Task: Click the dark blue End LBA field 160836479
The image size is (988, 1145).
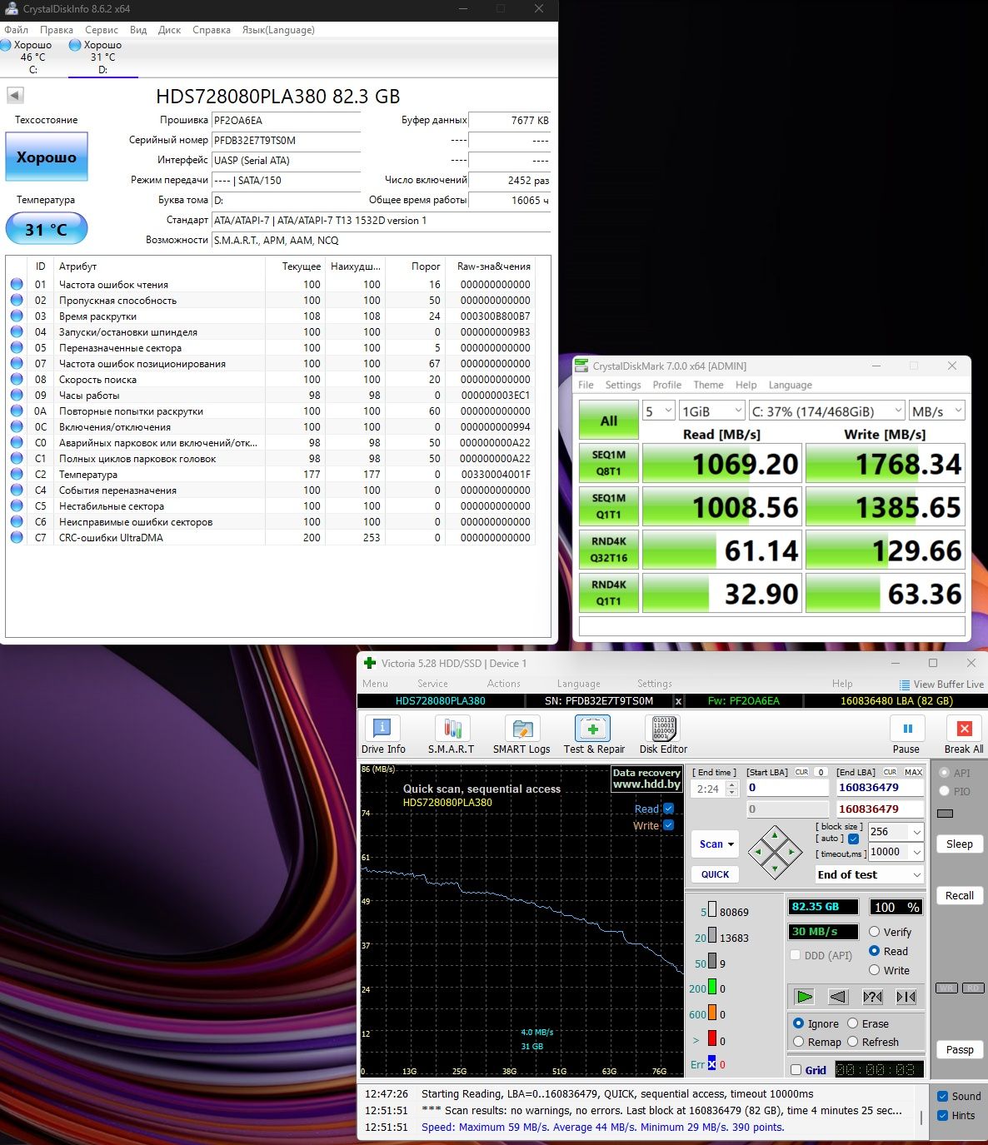Action: (880, 788)
